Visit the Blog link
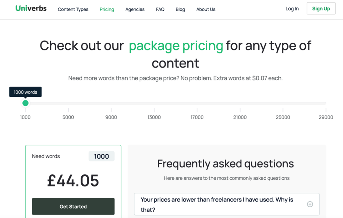Screen dimensions: 343x218 pyautogui.click(x=180, y=9)
